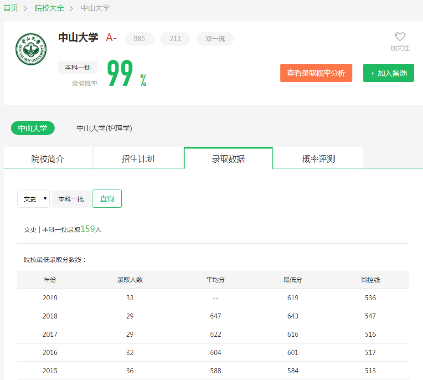The height and width of the screenshot is (380, 423).
Task: Click minimum score 601 in 2016 row
Action: [x=293, y=352]
